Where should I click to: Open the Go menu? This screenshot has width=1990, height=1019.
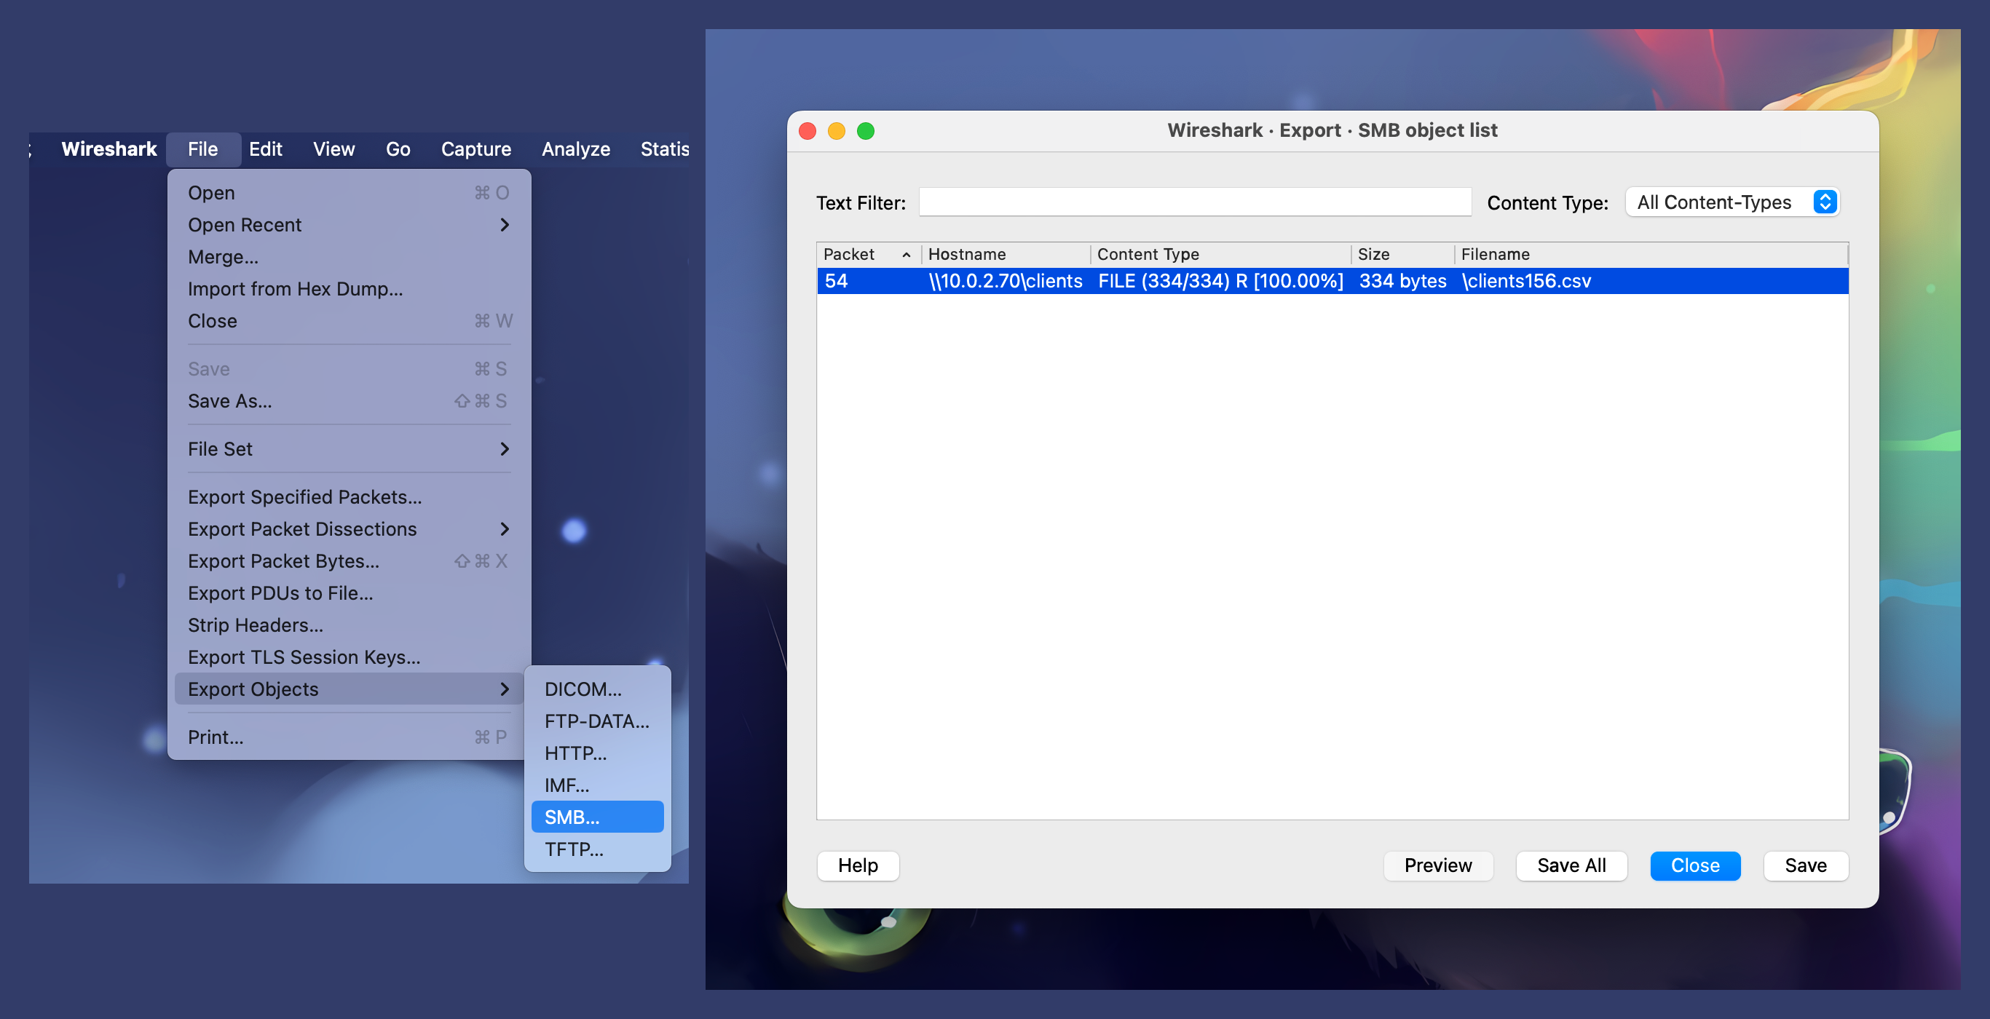coord(398,149)
